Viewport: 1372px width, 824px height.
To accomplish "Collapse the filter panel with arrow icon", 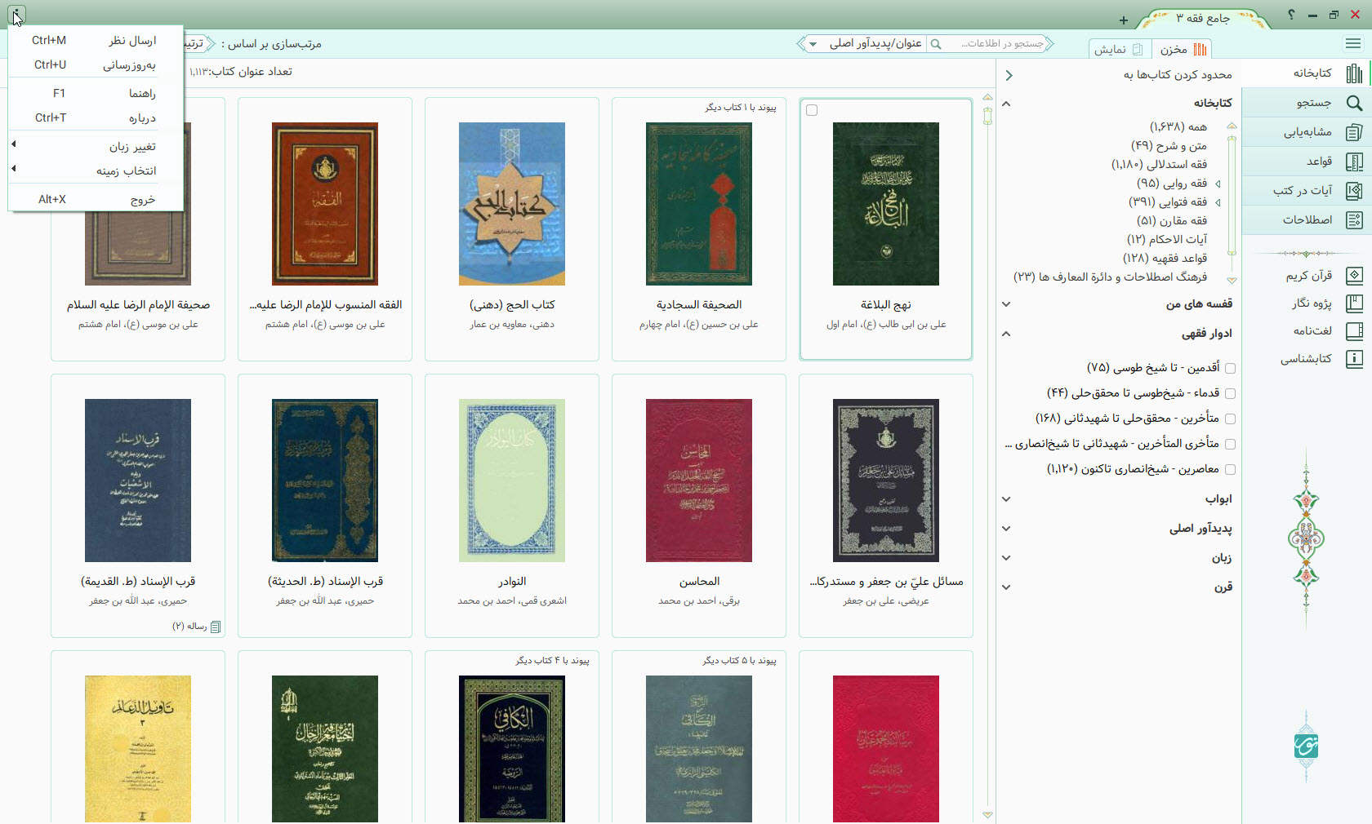I will point(1009,75).
